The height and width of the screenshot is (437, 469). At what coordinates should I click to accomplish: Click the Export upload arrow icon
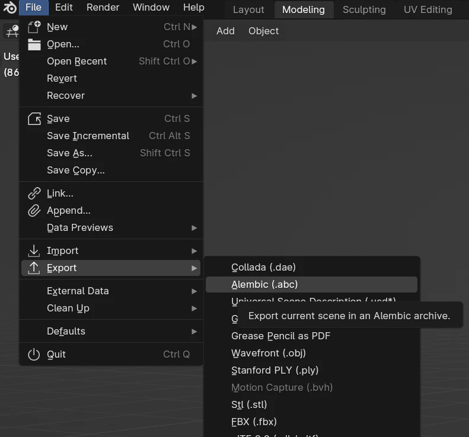pyautogui.click(x=34, y=268)
